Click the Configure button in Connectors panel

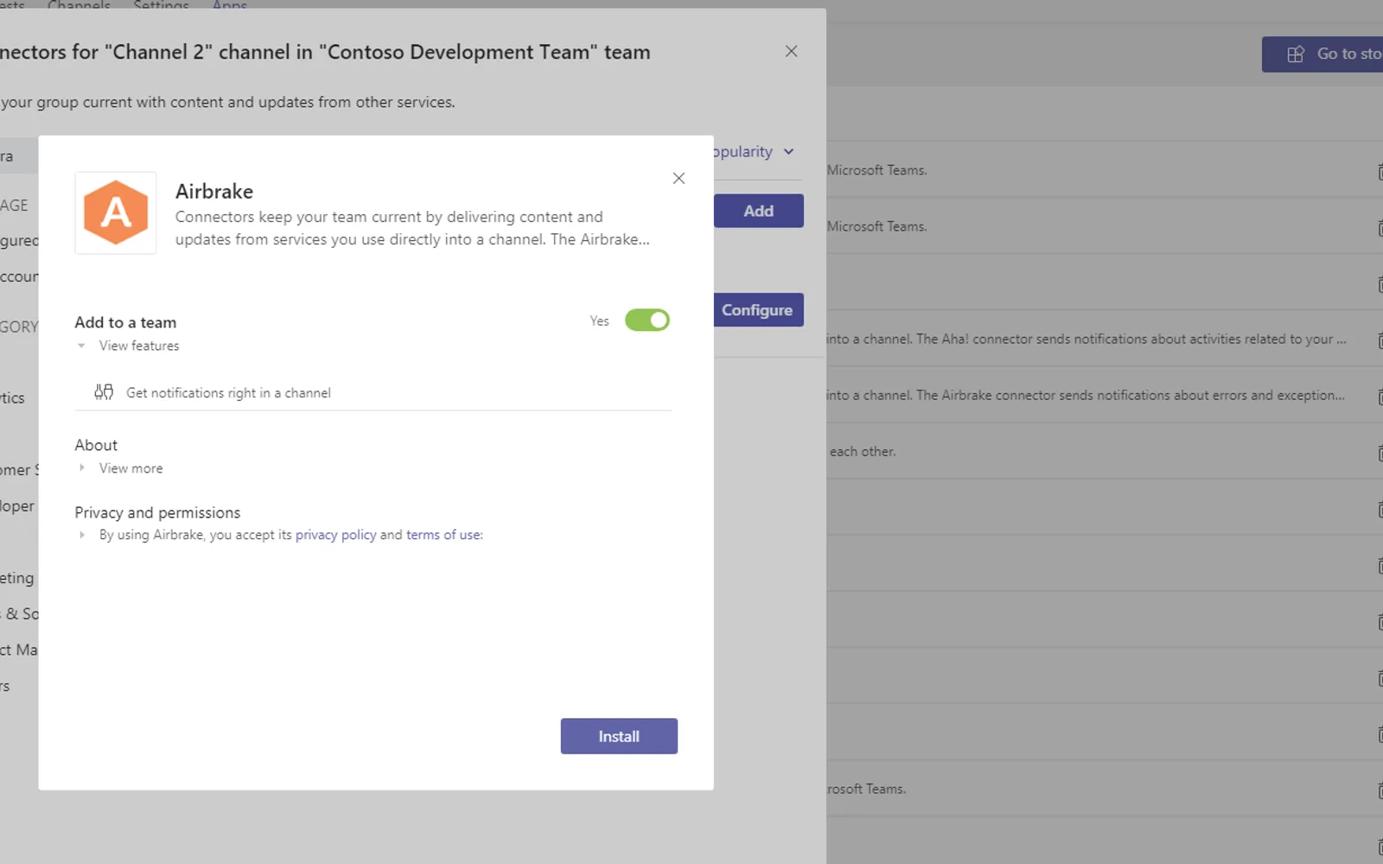coord(759,310)
